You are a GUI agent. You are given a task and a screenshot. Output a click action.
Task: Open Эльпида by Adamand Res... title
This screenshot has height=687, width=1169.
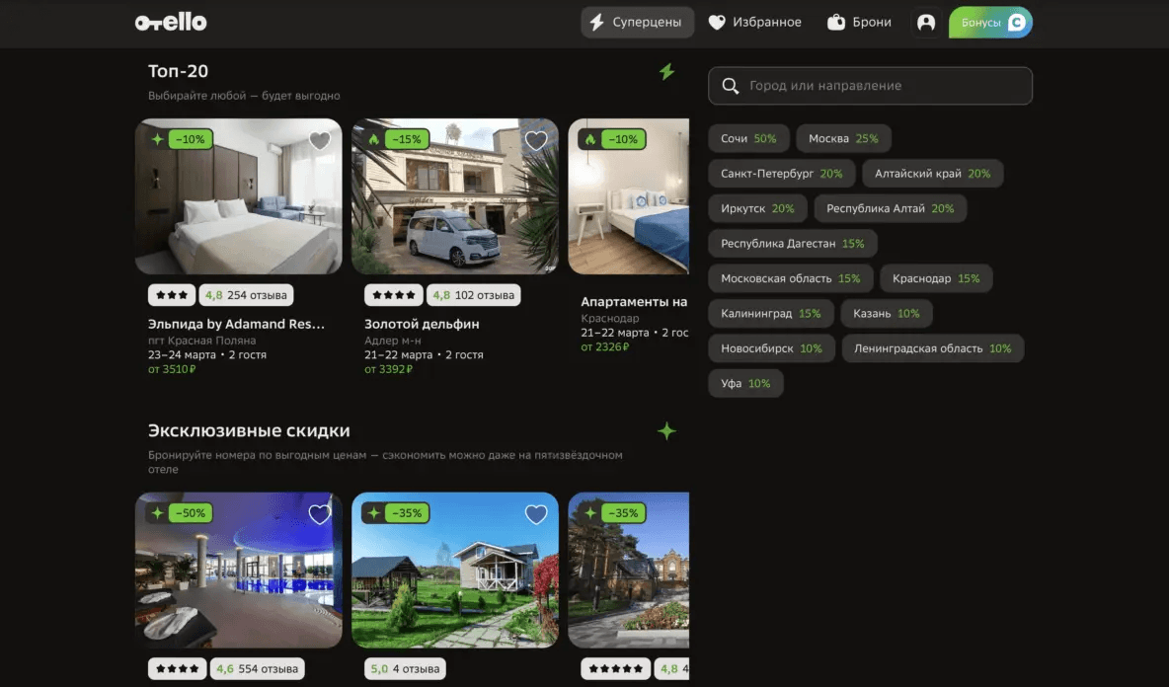click(x=236, y=324)
